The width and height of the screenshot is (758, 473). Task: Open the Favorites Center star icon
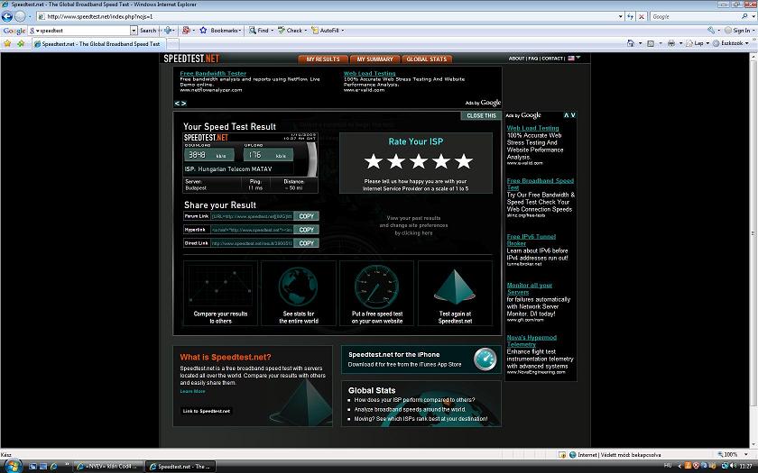tap(8, 43)
